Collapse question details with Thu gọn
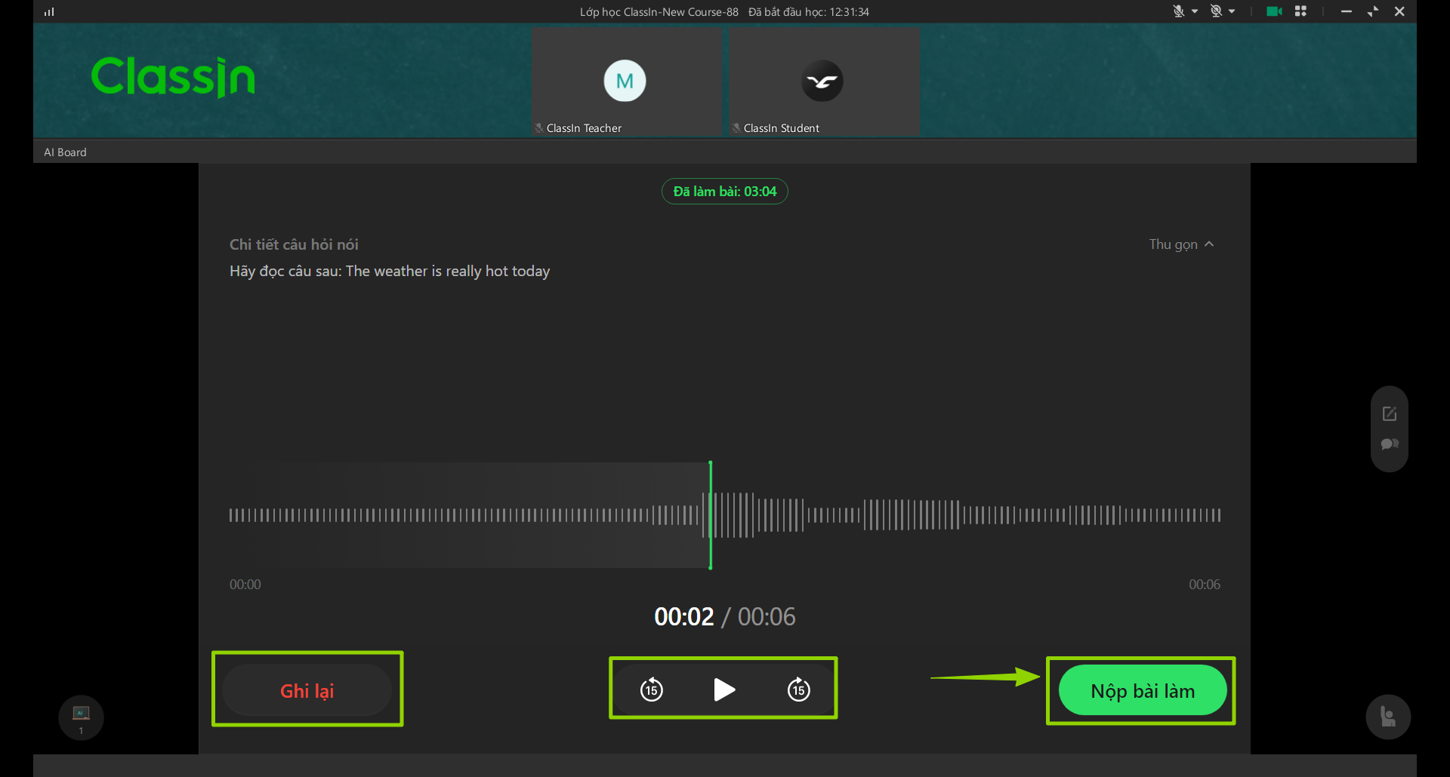The width and height of the screenshot is (1450, 777). pos(1181,244)
